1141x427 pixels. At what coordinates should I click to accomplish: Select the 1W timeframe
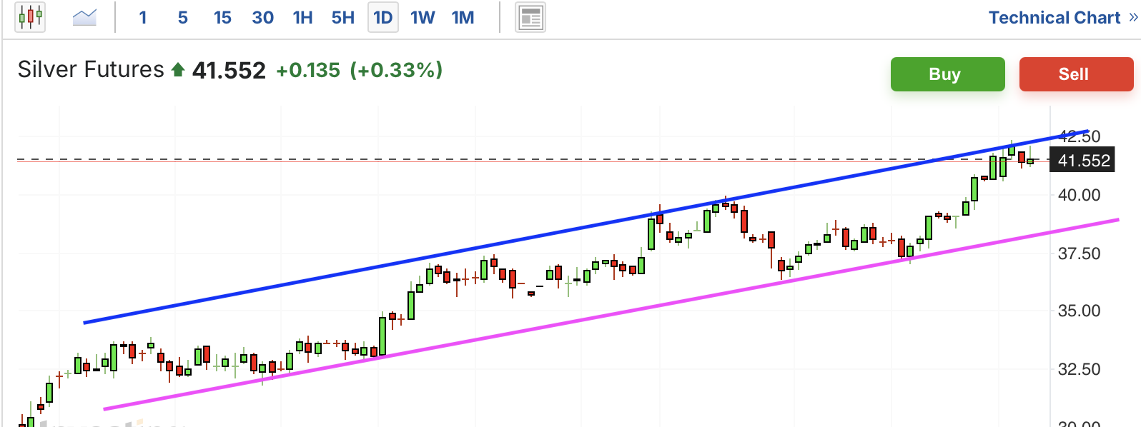tap(423, 18)
